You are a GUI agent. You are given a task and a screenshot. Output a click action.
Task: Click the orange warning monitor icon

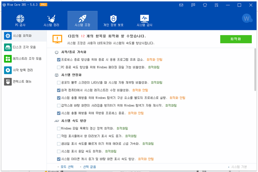tap(57, 39)
